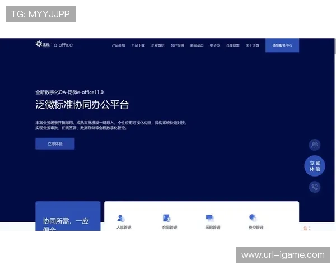Open the floating customer service people icon

(315, 145)
